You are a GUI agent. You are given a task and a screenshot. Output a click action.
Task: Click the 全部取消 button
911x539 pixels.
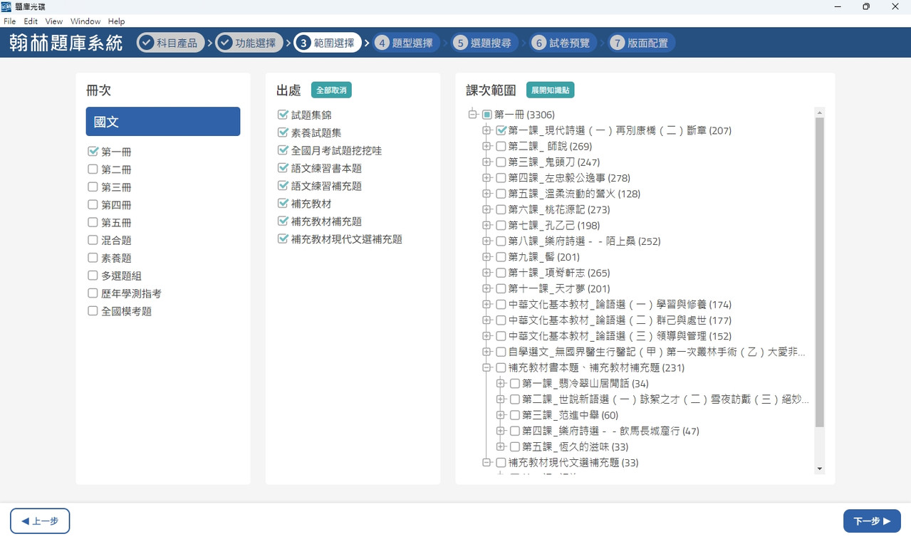tap(331, 90)
